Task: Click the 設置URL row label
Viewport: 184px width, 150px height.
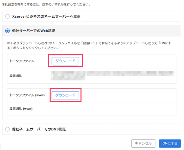Action: (x=16, y=76)
